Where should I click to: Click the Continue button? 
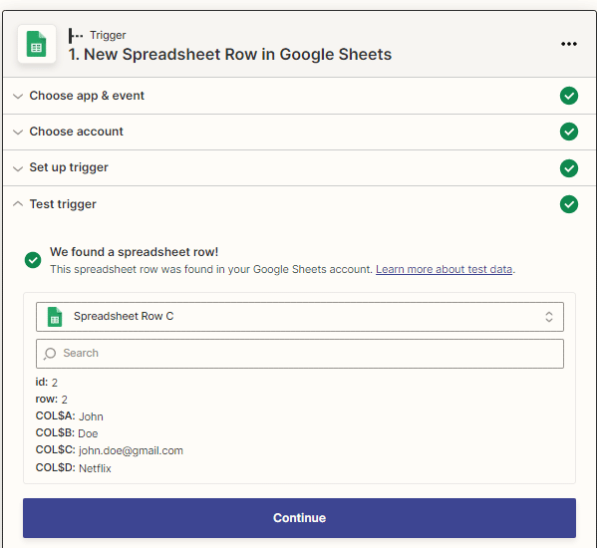tap(299, 518)
